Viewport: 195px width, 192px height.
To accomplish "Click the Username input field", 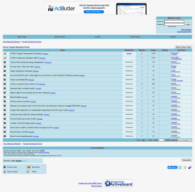I will coord(174,21).
